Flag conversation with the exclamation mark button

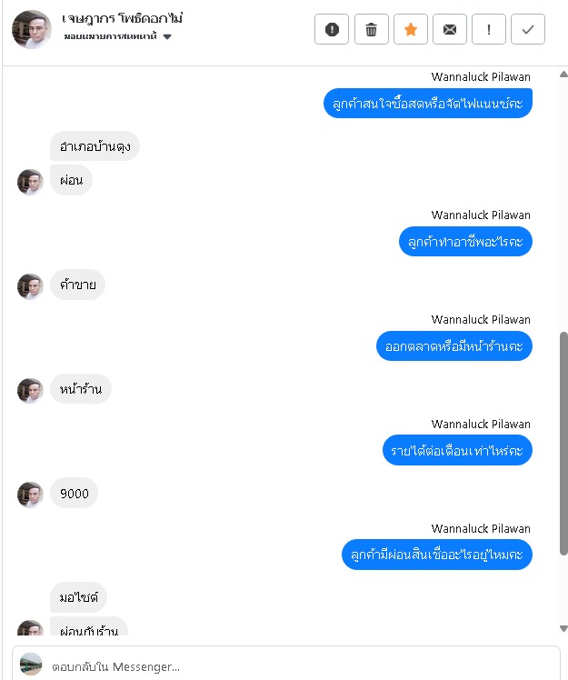click(489, 29)
